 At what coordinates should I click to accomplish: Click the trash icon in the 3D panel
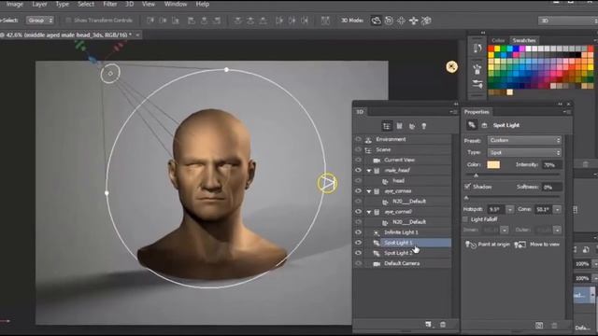pos(443,325)
